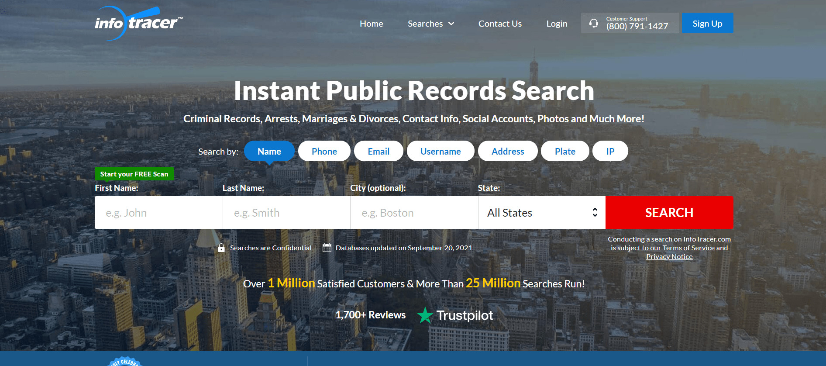Click the Databases updated on September 20, 2021 text
The image size is (826, 366).
click(x=404, y=248)
